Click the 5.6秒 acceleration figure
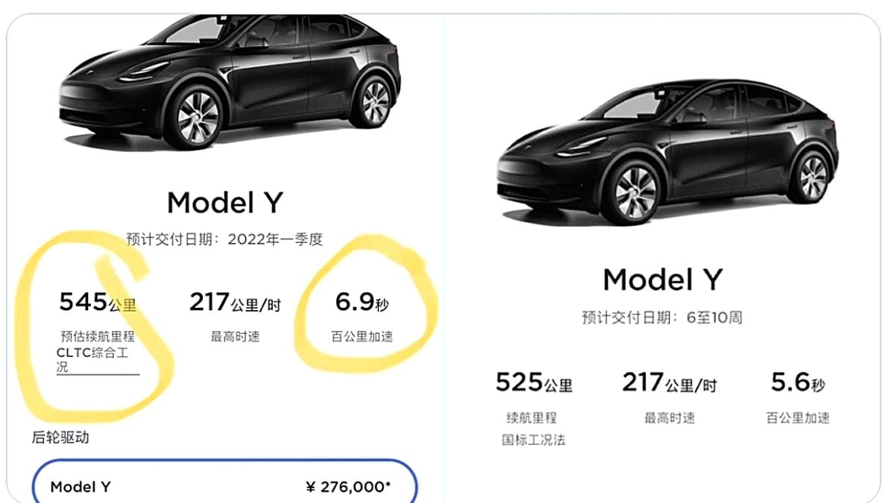 coord(798,383)
